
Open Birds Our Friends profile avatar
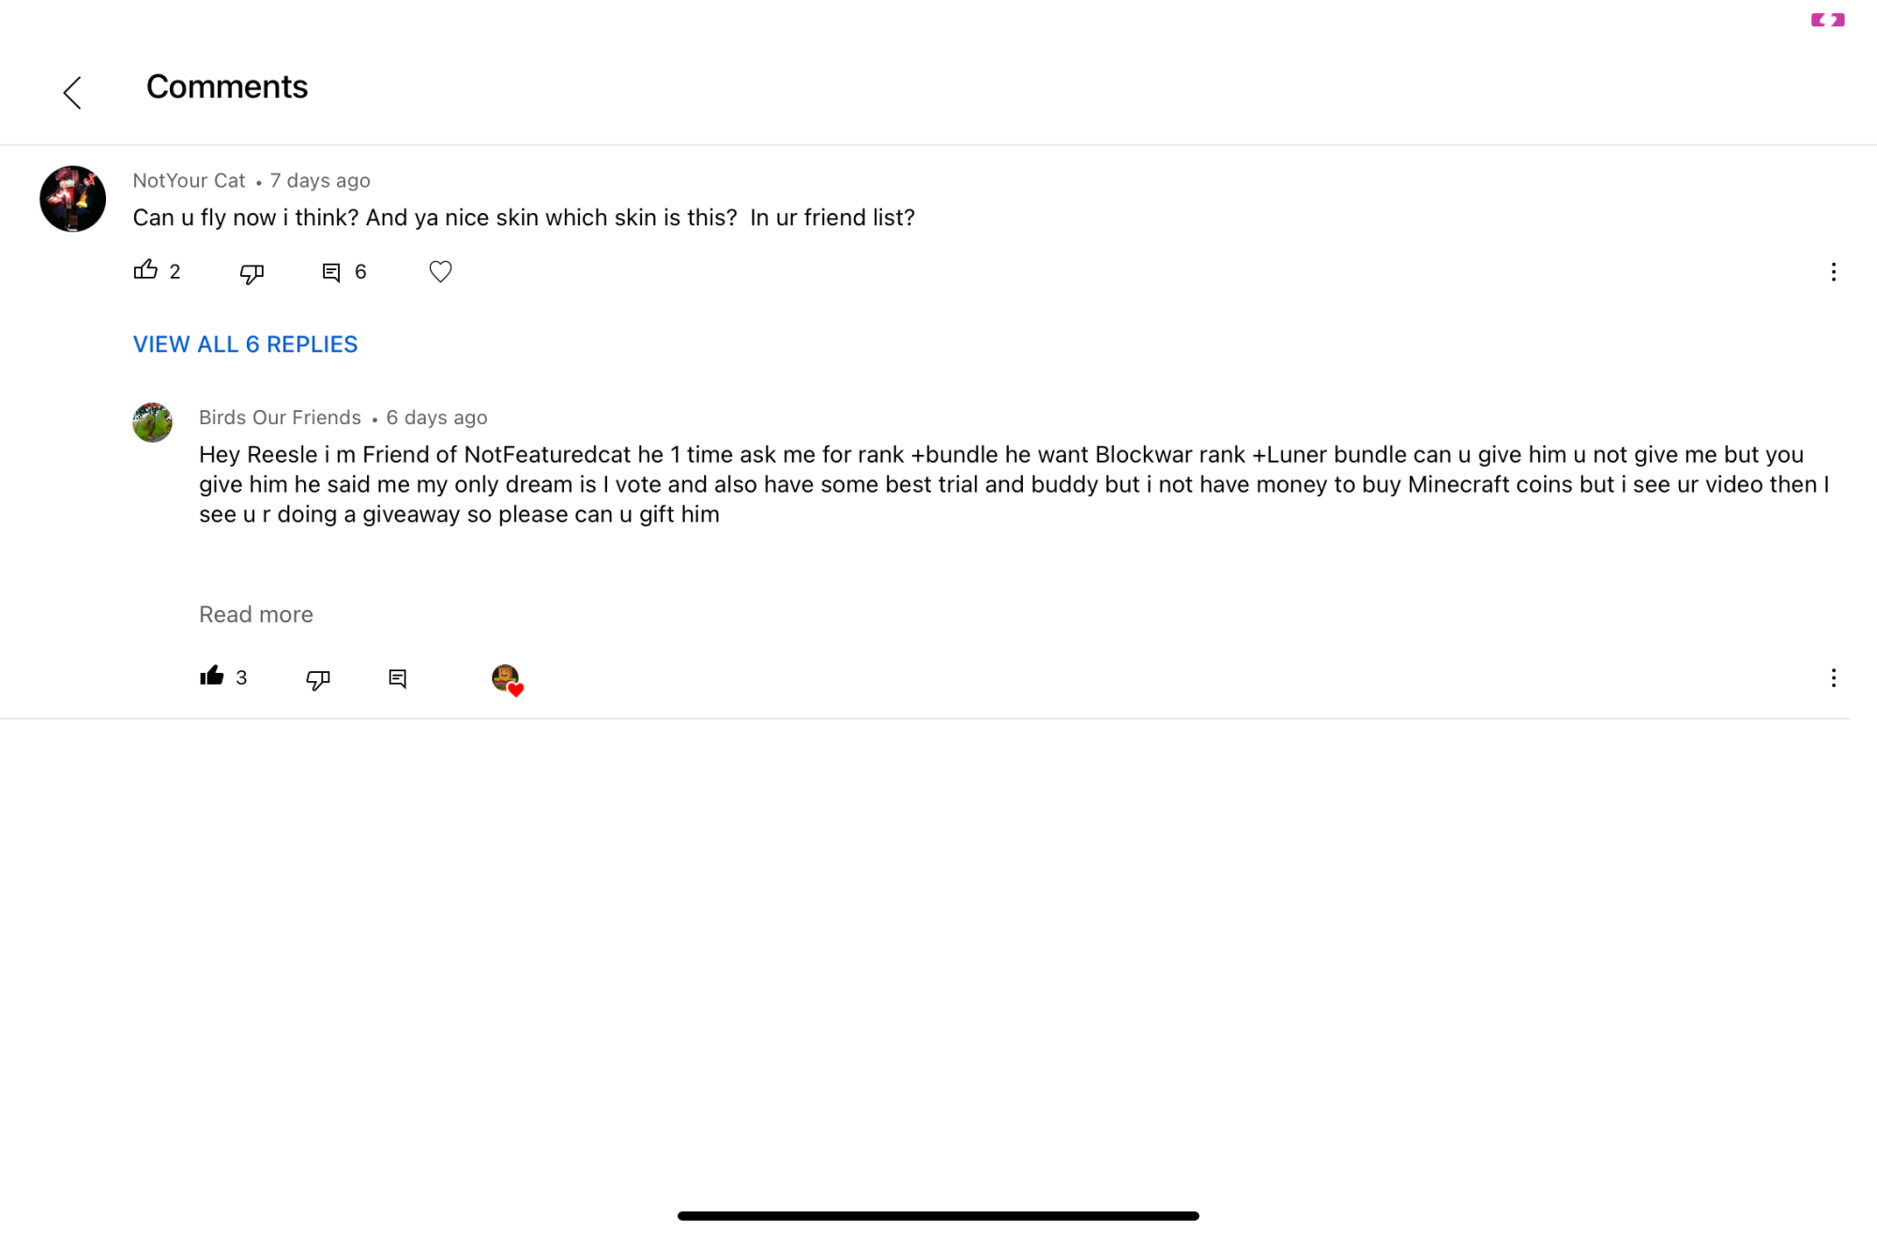[152, 422]
